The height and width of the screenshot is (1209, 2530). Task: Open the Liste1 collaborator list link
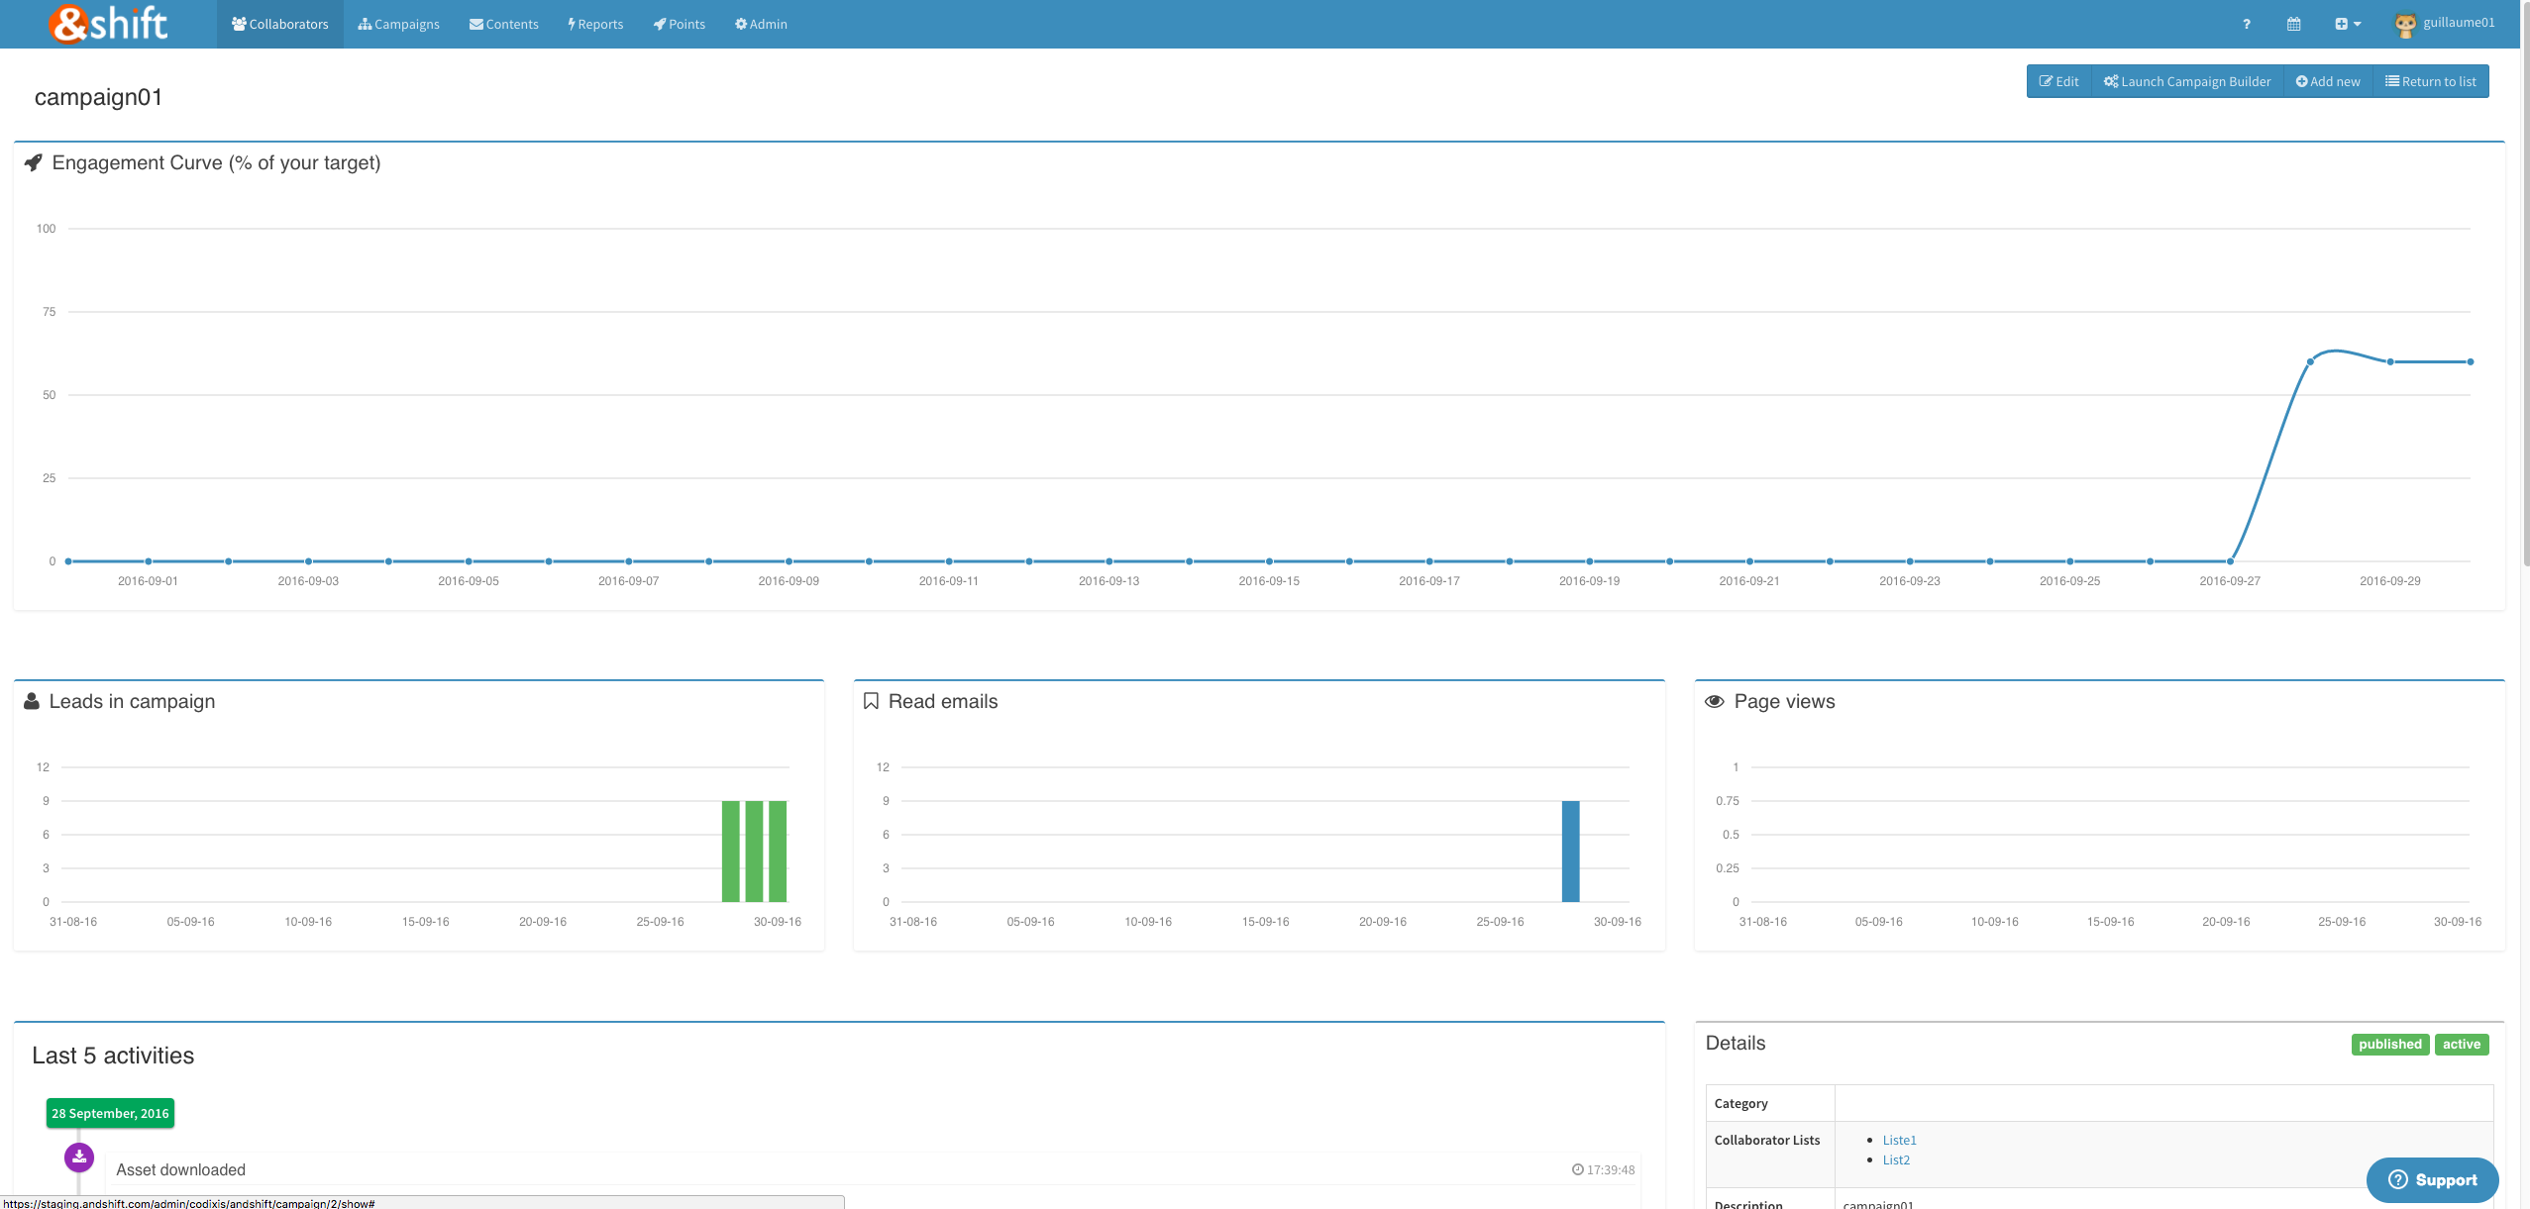pos(1899,1140)
